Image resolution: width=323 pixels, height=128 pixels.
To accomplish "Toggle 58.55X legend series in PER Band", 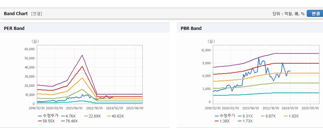I will pos(46,121).
